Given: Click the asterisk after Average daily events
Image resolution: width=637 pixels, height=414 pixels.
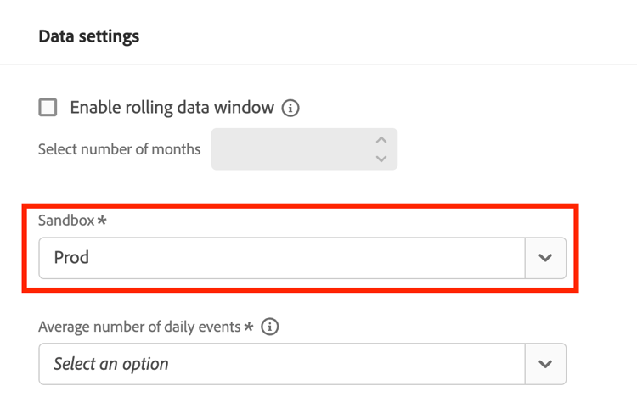Looking at the screenshot, I should [249, 327].
